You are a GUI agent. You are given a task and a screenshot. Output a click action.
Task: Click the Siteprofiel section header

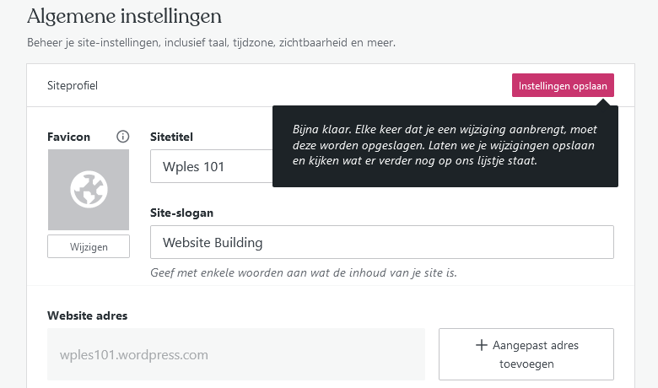[x=73, y=85]
